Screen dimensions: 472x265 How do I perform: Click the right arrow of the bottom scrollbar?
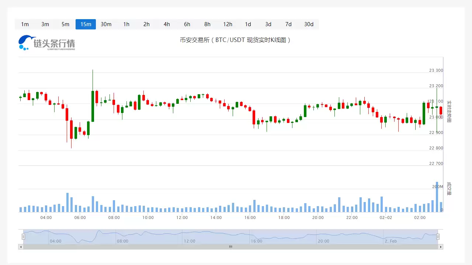click(440, 247)
